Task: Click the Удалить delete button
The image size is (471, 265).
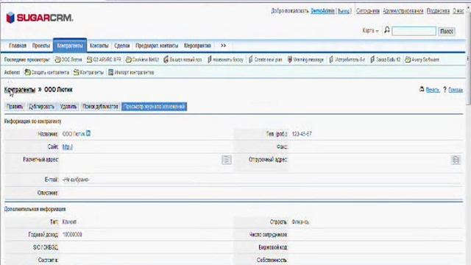Action: click(68, 107)
